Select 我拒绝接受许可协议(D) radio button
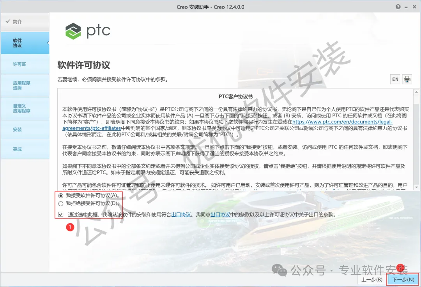421x287 pixels. coord(61,204)
